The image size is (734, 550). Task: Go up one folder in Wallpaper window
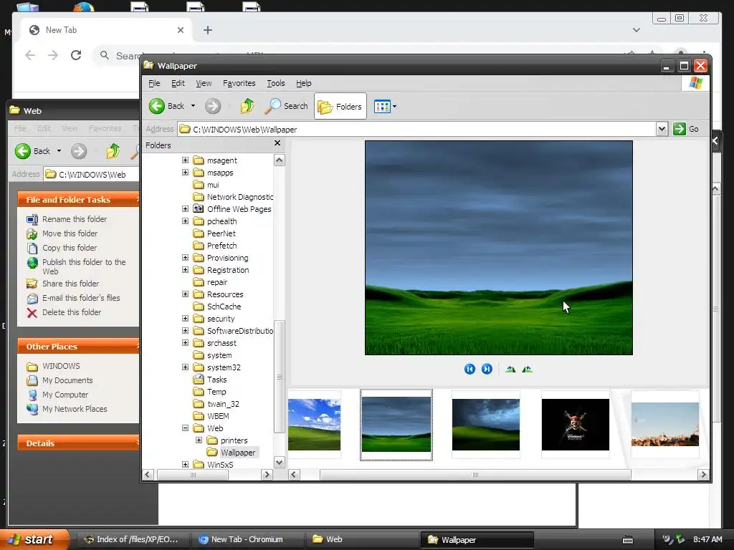tap(247, 106)
